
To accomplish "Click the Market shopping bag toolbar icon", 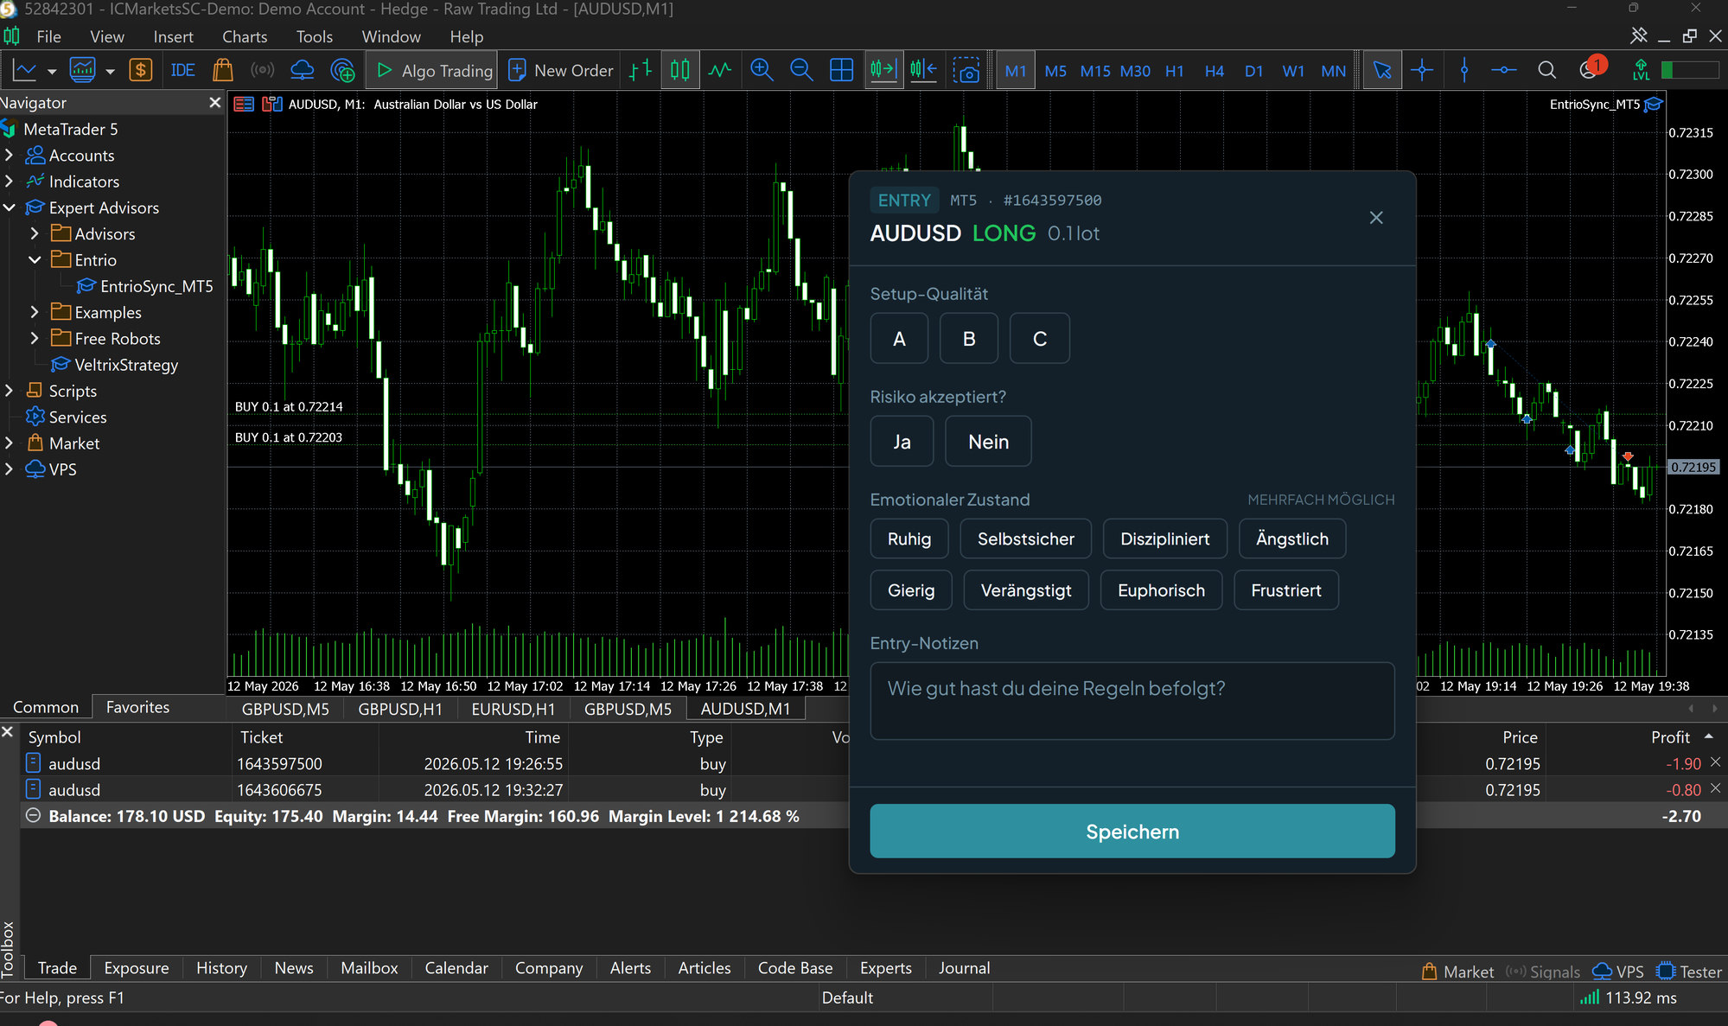I will point(223,70).
